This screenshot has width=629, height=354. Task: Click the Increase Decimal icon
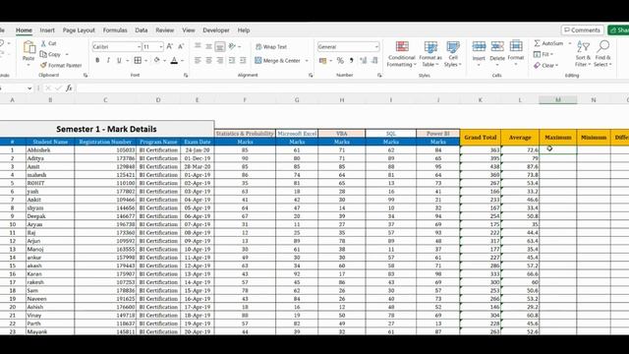coord(364,61)
